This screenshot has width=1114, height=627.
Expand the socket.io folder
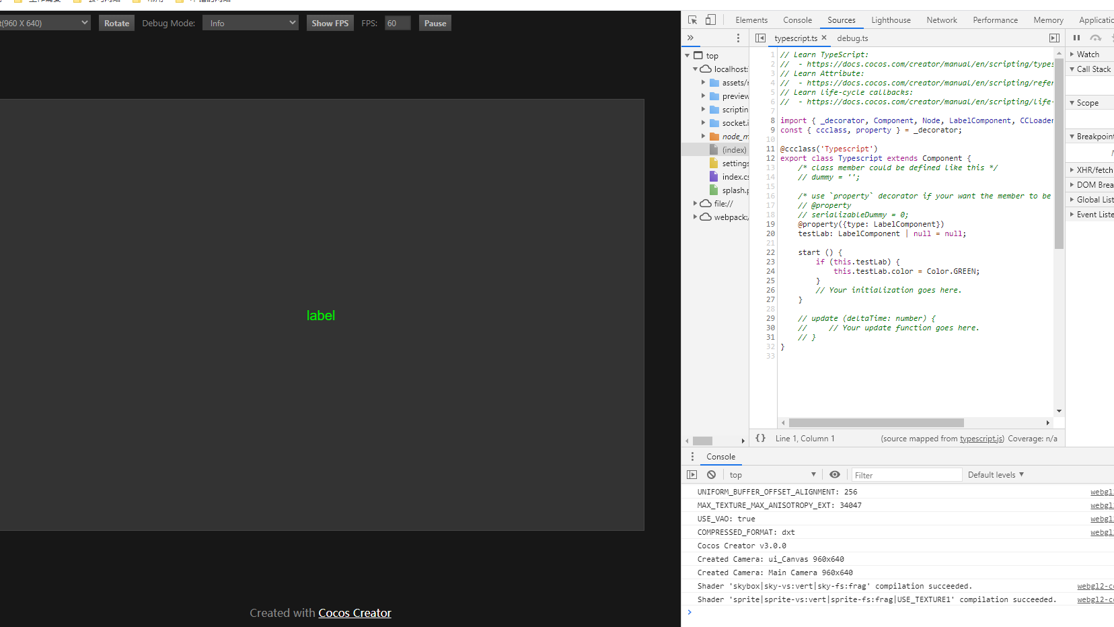point(704,123)
